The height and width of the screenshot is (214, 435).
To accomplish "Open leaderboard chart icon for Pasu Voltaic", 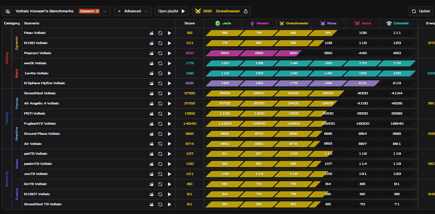I will [x=152, y=33].
